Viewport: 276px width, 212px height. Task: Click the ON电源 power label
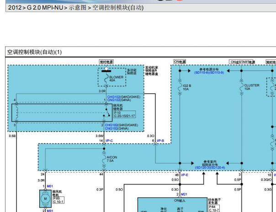coord(180,62)
